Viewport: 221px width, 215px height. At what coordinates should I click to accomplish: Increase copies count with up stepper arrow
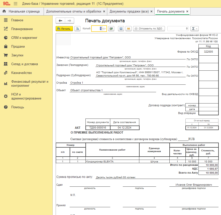104,28
